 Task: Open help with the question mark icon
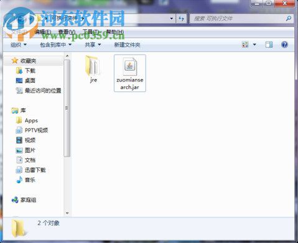(284, 45)
